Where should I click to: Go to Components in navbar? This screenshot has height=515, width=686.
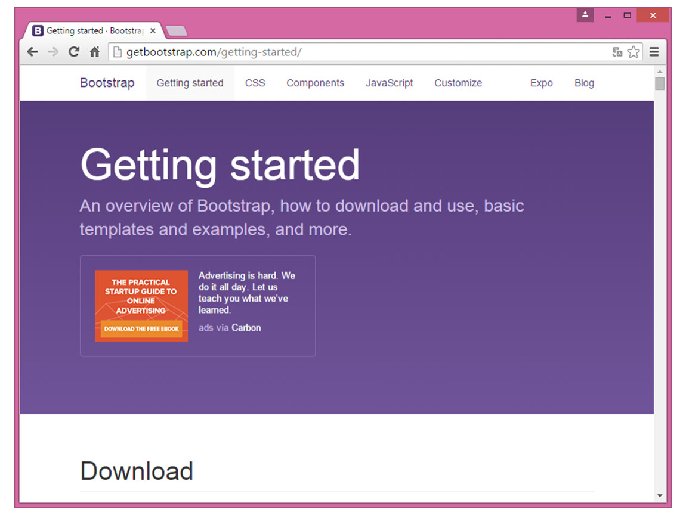point(315,83)
